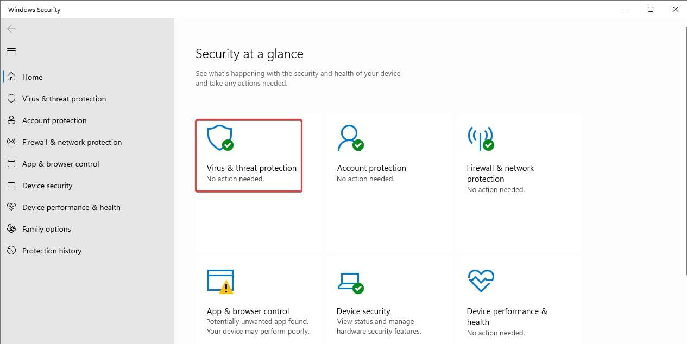
Task: Expand the navigation pane with the hamburger menu
Action: (x=11, y=50)
